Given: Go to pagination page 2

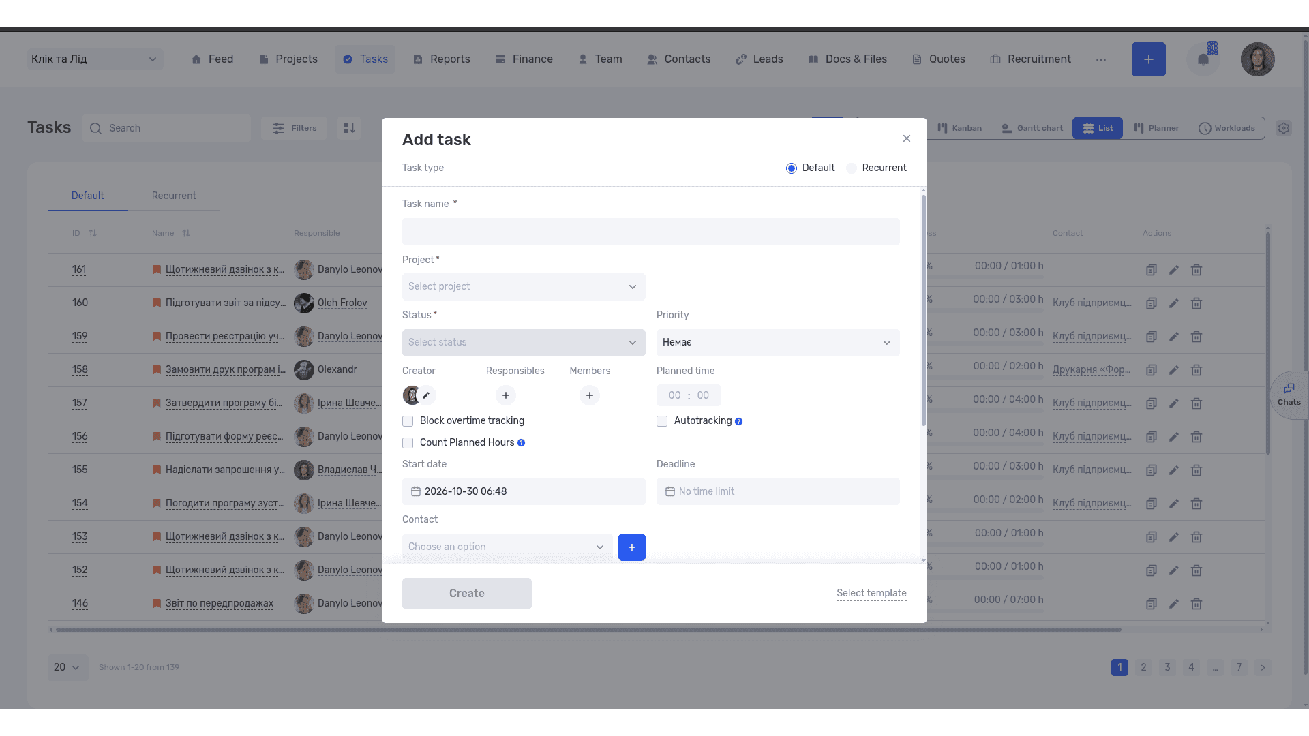Looking at the screenshot, I should (x=1143, y=667).
